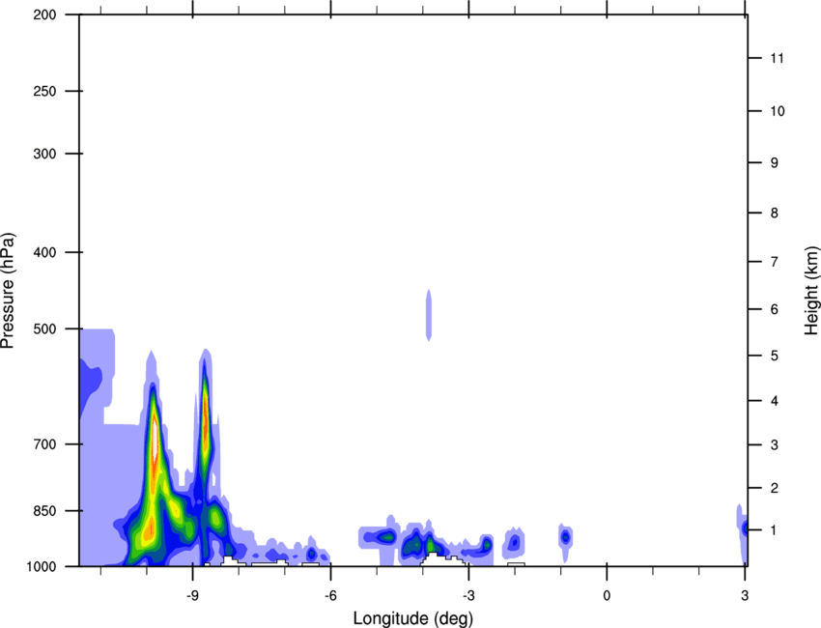
Task: Pick the 9 km height label
Action: pyautogui.click(x=775, y=163)
